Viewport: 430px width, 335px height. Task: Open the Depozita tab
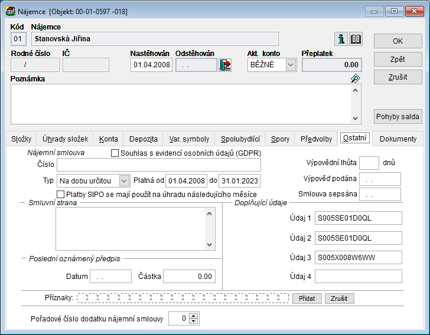(x=143, y=139)
